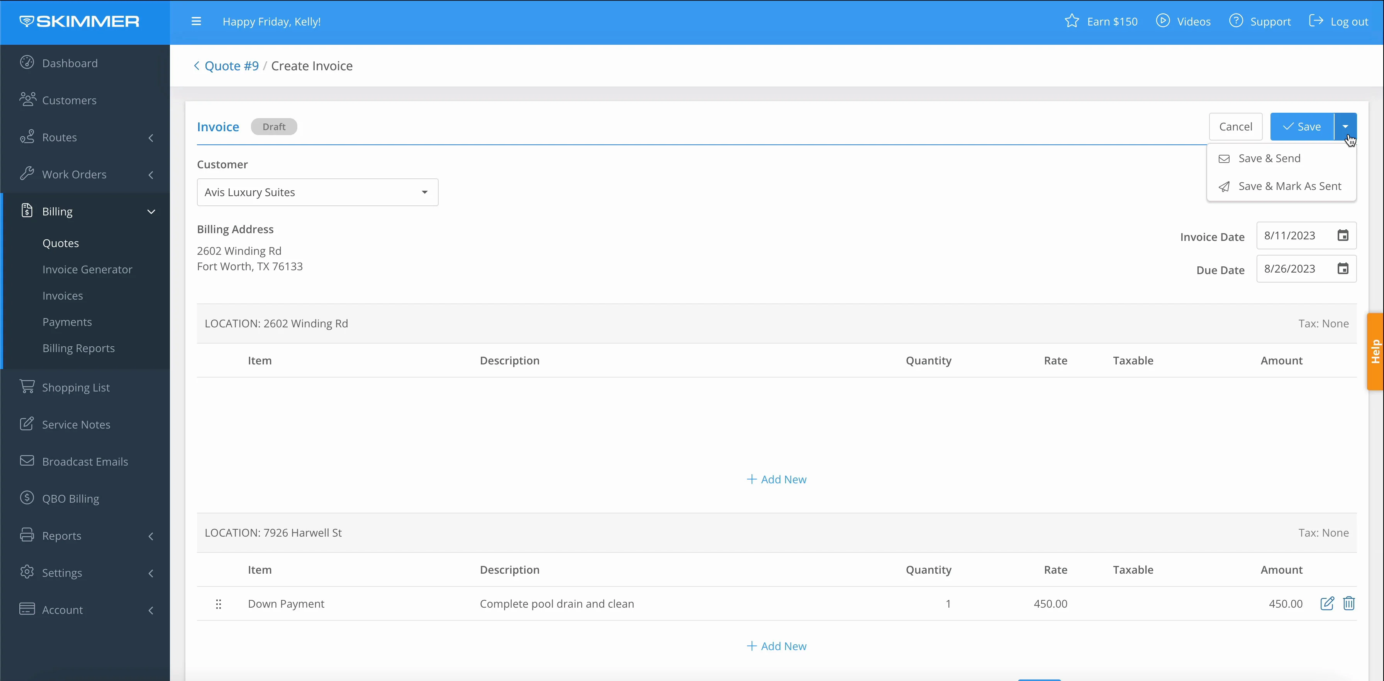Click the Customers sidebar icon
1384x681 pixels.
point(27,100)
